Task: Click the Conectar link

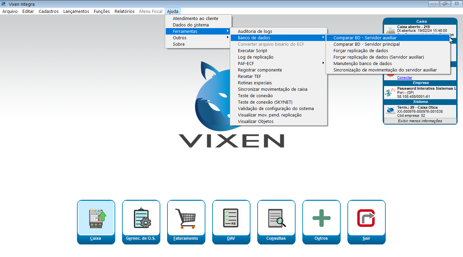Action: pos(404,78)
